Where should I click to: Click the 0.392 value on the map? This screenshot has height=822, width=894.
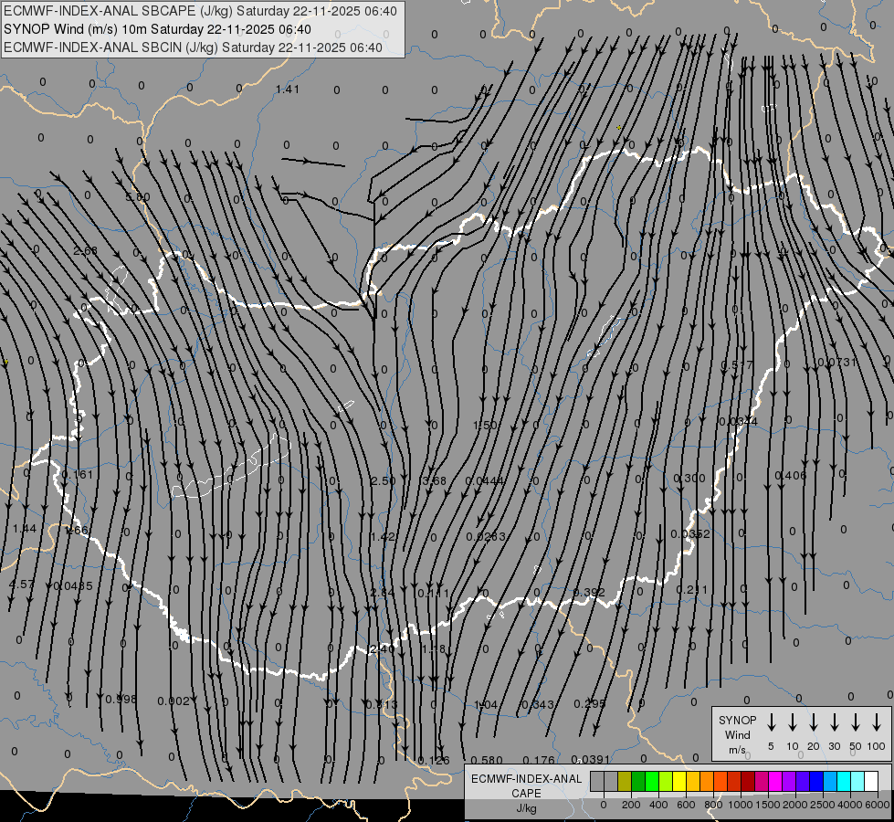pyautogui.click(x=589, y=592)
